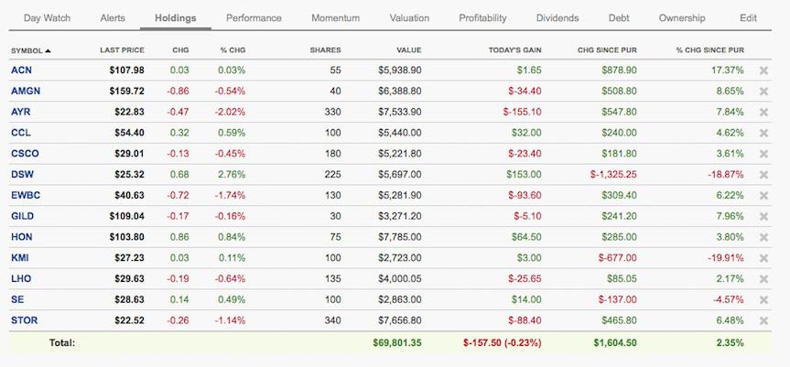
Task: Remove the GILD holding with X icon
Action: pyautogui.click(x=763, y=216)
